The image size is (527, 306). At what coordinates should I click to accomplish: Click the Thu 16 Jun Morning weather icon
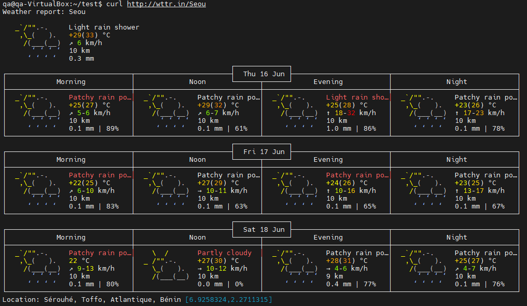[x=38, y=113]
